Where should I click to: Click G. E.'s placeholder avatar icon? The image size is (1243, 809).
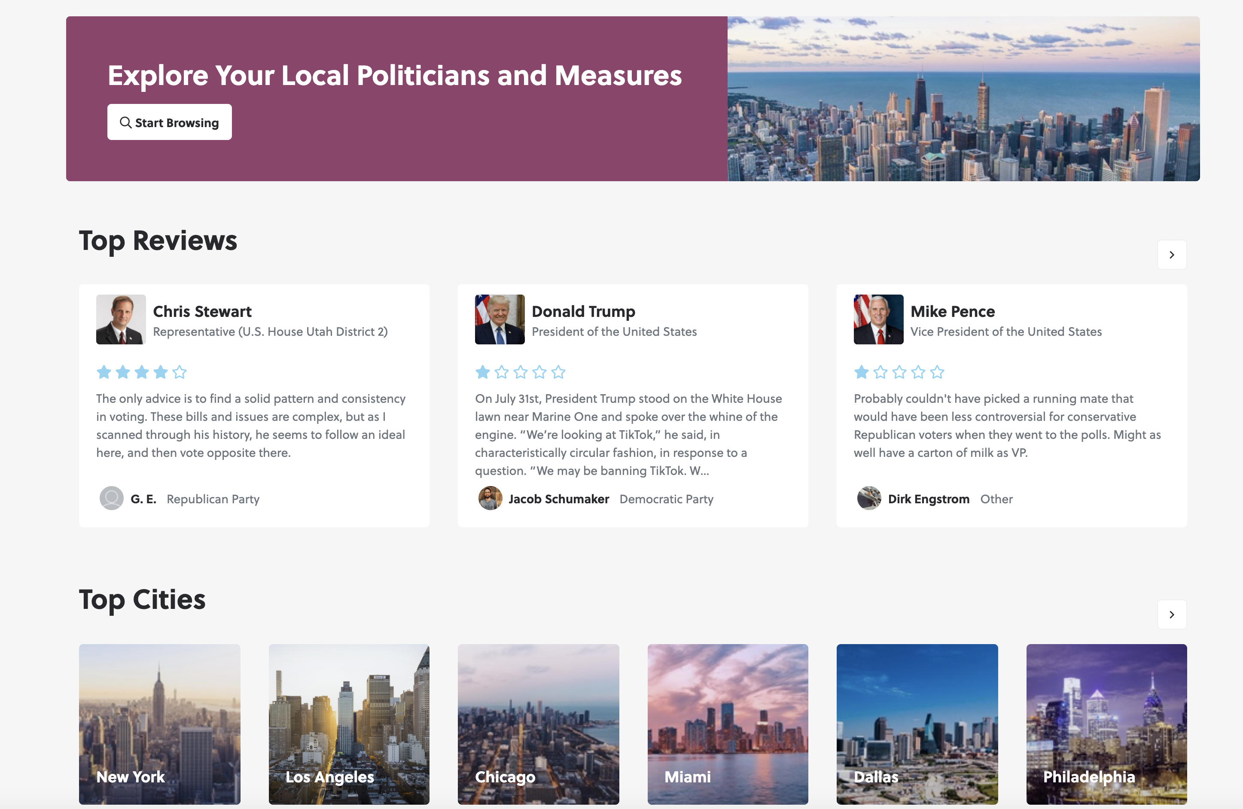click(111, 498)
